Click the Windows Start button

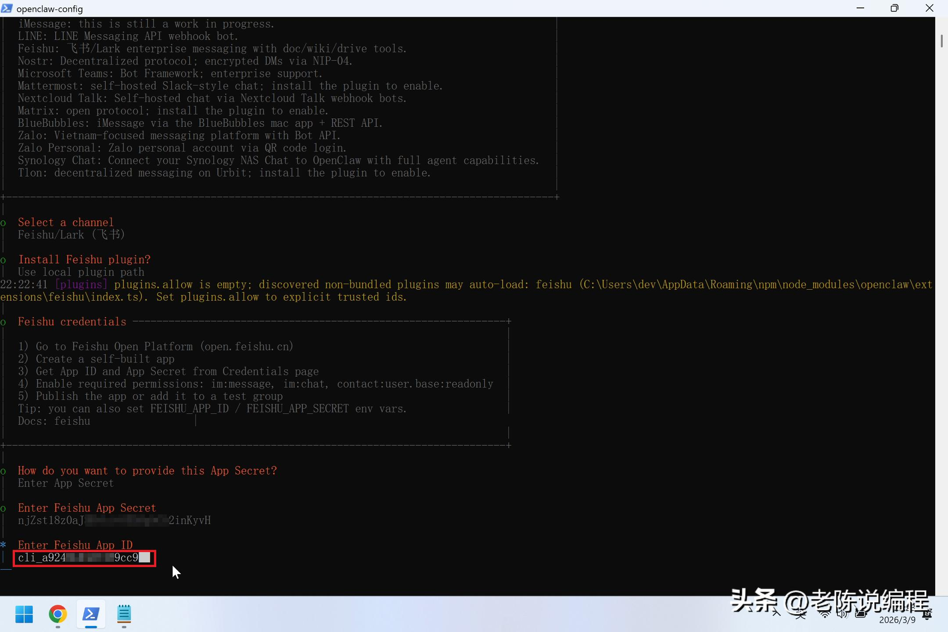pyautogui.click(x=24, y=614)
